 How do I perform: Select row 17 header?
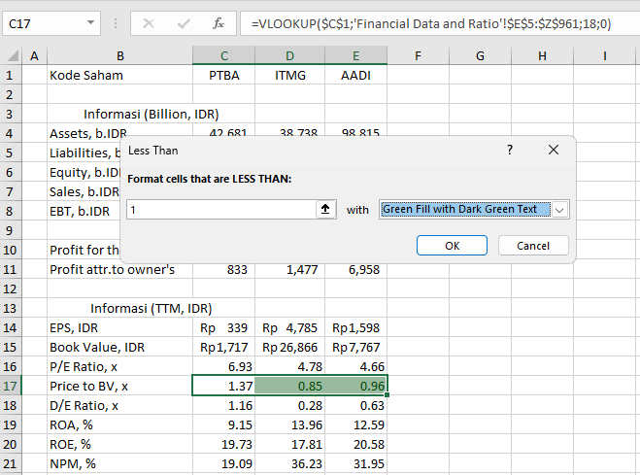[x=10, y=386]
